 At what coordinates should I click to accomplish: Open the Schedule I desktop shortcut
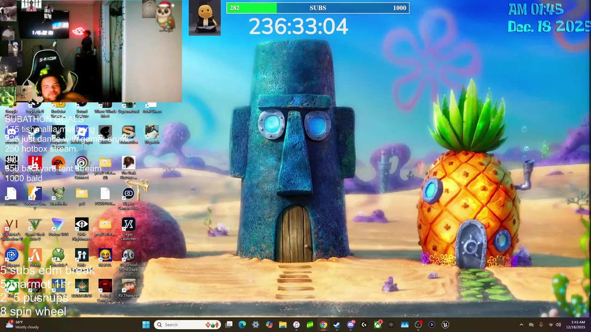(x=58, y=257)
